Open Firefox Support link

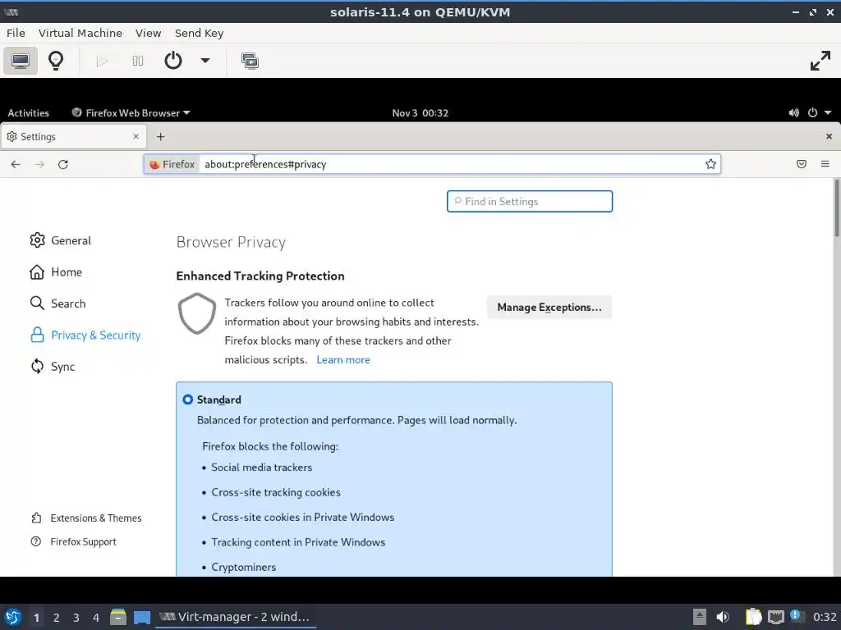pos(74,541)
